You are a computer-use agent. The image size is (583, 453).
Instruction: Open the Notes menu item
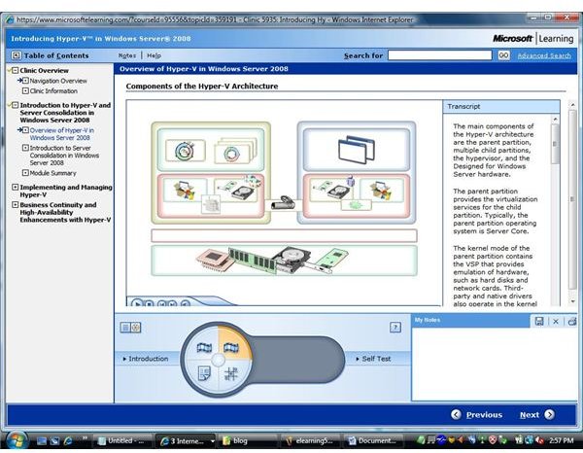click(x=127, y=55)
